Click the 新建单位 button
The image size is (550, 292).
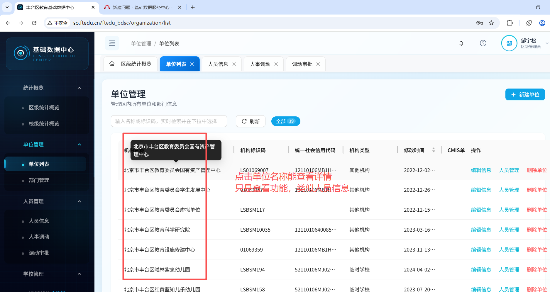pyautogui.click(x=525, y=94)
